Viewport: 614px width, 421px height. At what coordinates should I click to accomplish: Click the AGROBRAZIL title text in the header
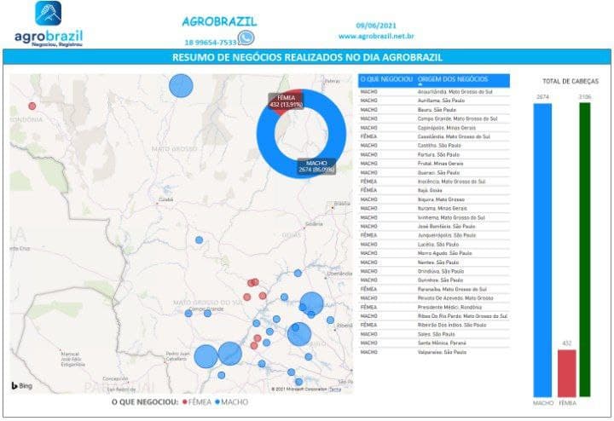point(219,21)
